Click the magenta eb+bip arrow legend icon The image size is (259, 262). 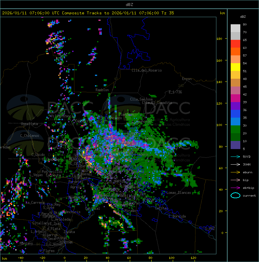(x=235, y=188)
